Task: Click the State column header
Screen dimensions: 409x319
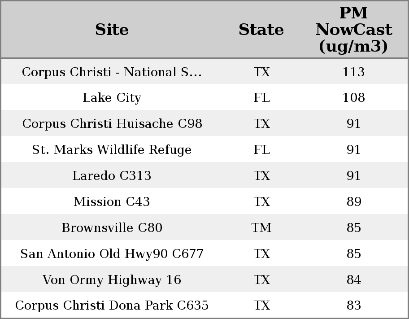Action: pyautogui.click(x=261, y=30)
